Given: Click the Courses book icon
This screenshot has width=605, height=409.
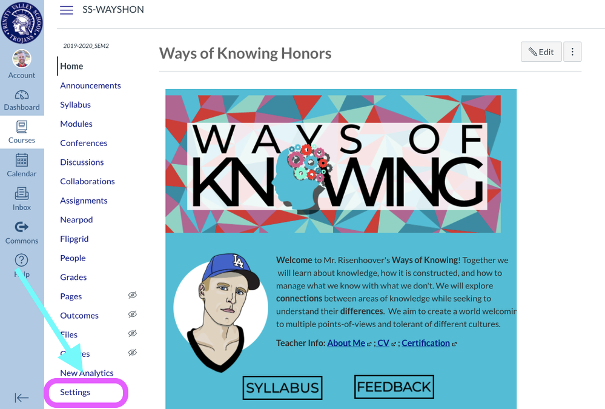Looking at the screenshot, I should (22, 127).
